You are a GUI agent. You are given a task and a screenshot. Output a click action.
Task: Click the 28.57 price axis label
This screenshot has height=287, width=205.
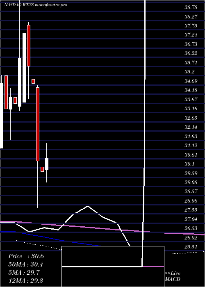click(x=191, y=191)
